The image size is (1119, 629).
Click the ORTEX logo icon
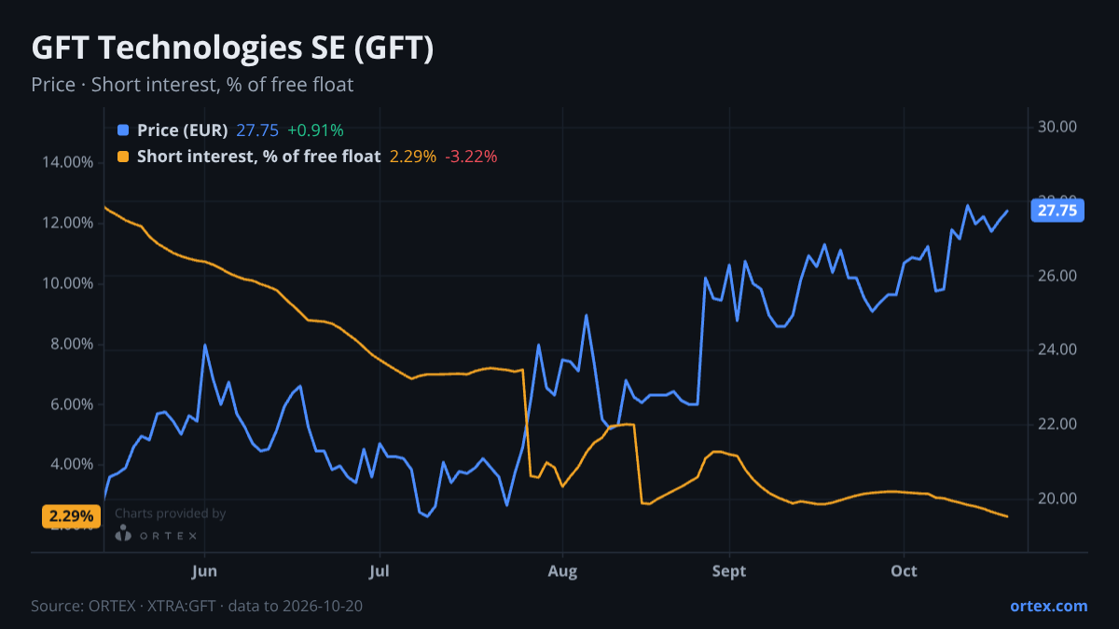pos(123,534)
